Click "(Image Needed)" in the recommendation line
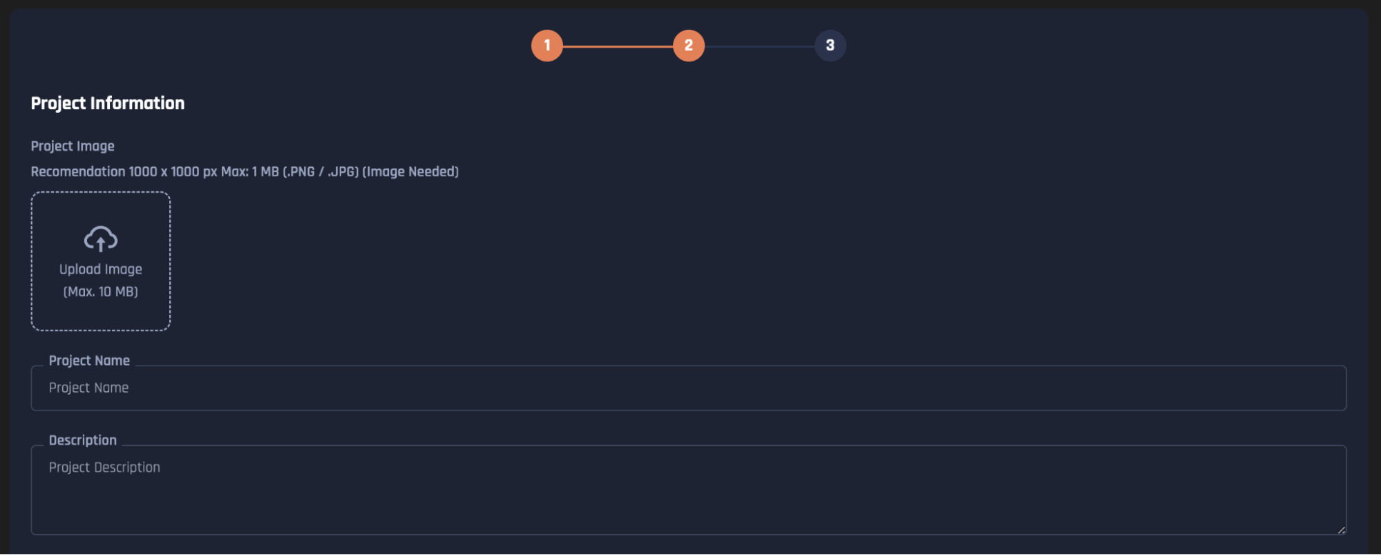Screen dimensions: 1381x555 click(x=410, y=171)
